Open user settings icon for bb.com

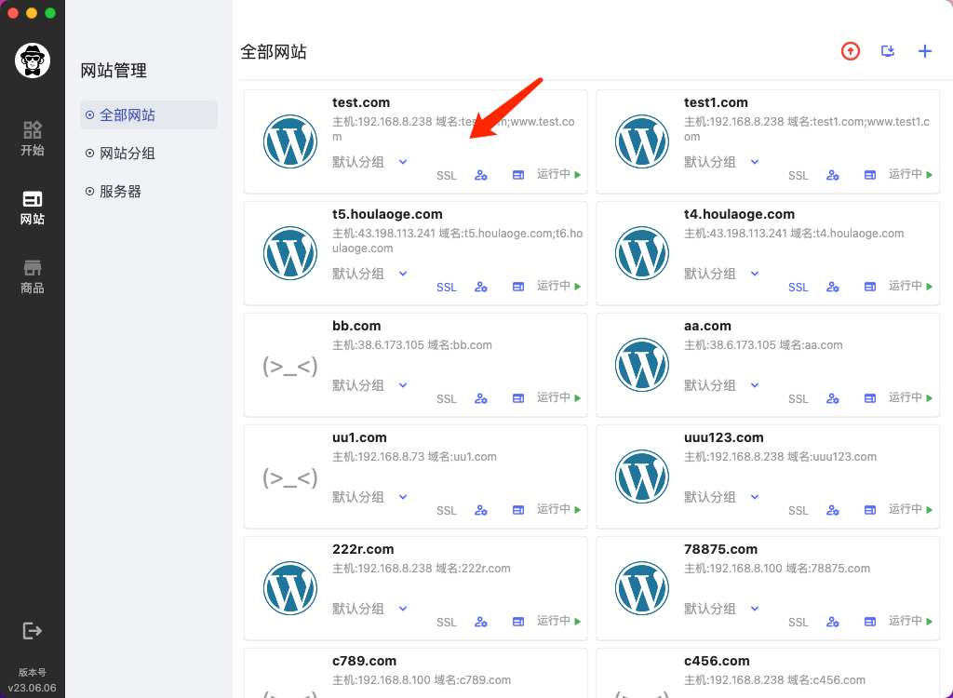pos(481,399)
